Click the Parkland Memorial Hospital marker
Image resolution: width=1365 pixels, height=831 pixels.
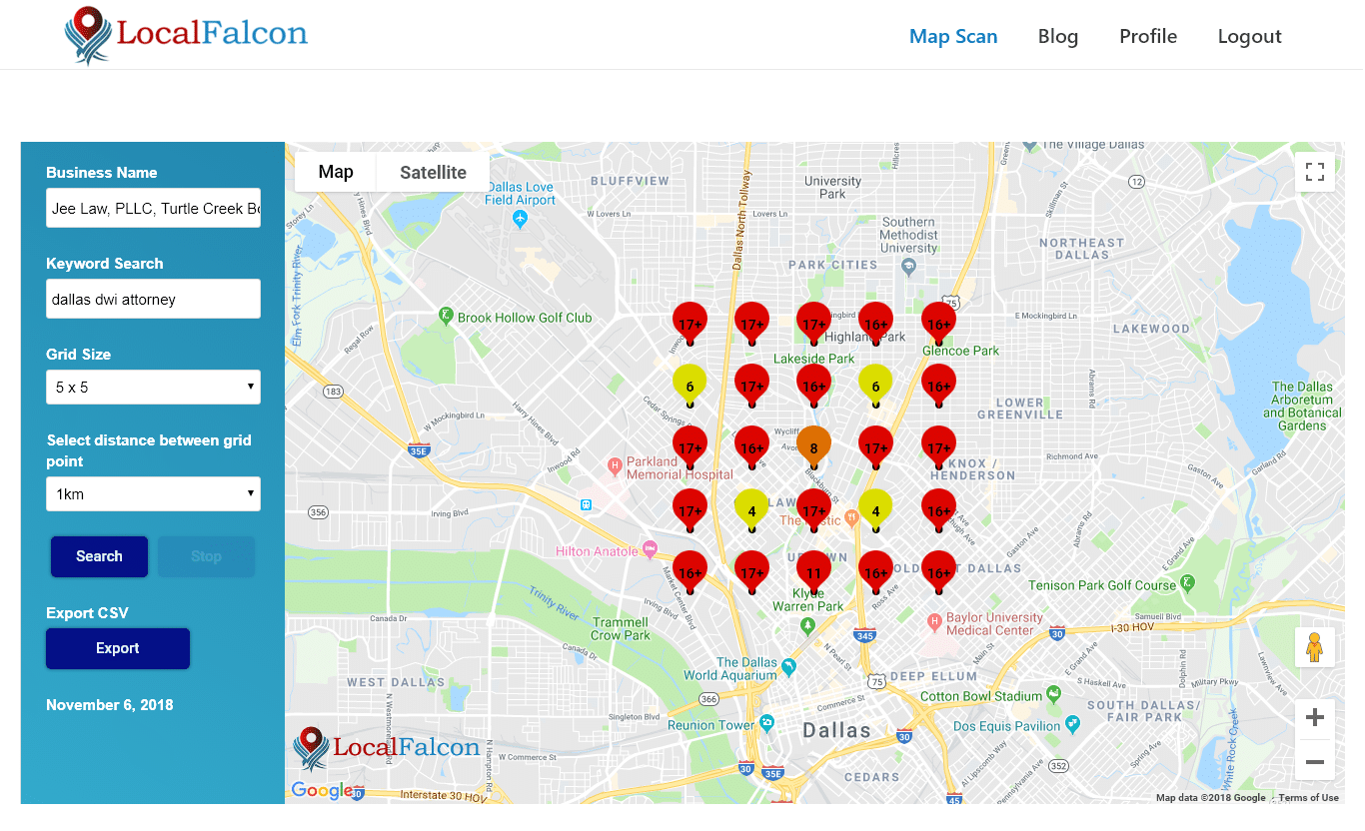tap(616, 465)
